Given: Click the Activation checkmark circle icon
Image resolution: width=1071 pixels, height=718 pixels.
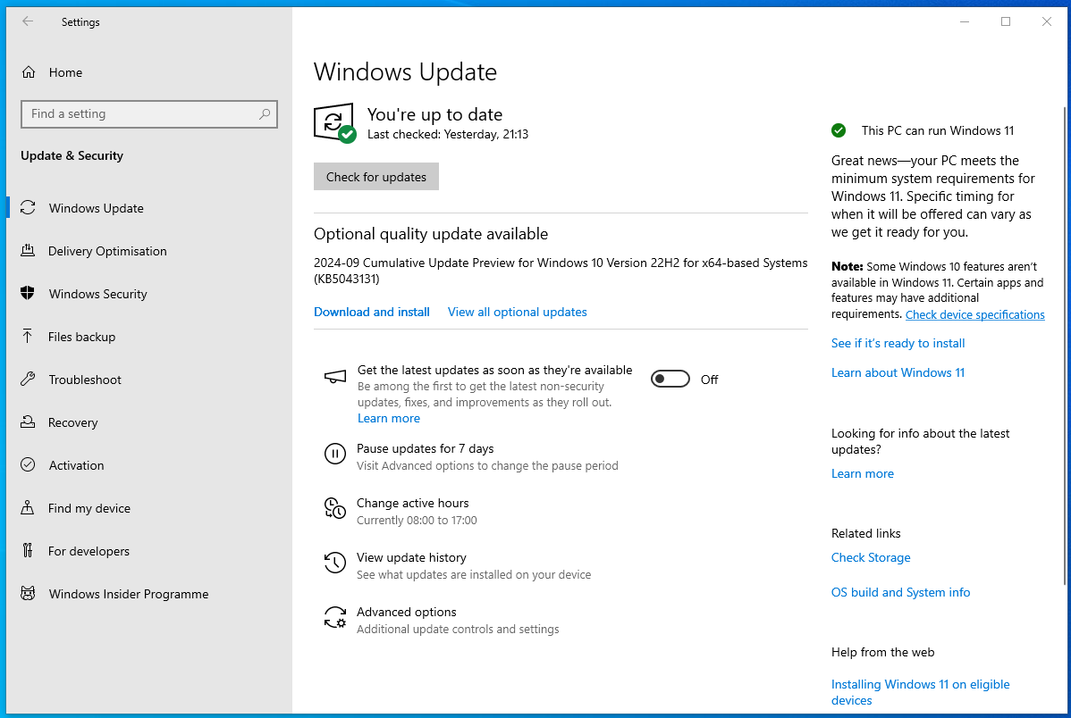Looking at the screenshot, I should (28, 464).
